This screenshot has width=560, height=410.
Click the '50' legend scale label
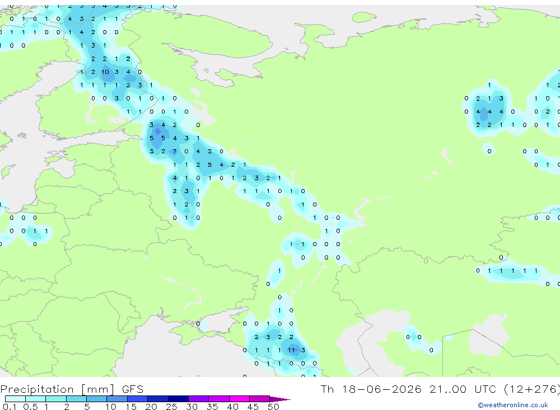273,407
